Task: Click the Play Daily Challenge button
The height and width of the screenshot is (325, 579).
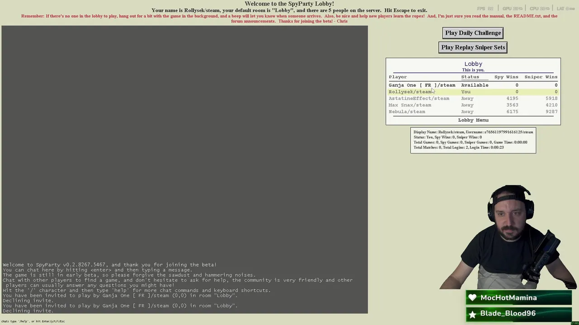Action: [473, 33]
